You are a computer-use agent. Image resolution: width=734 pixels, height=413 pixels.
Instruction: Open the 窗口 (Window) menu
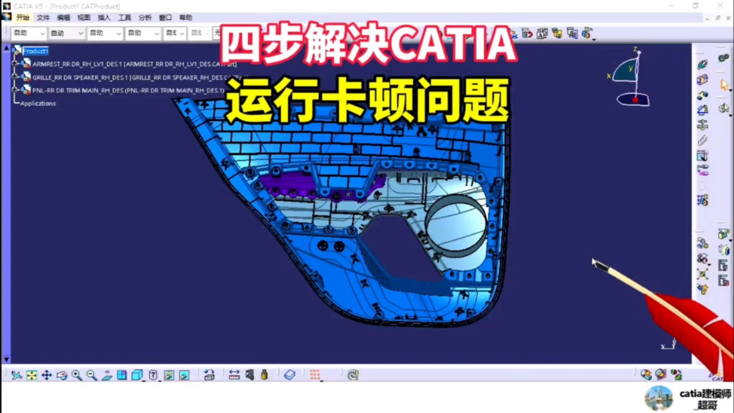pos(165,17)
